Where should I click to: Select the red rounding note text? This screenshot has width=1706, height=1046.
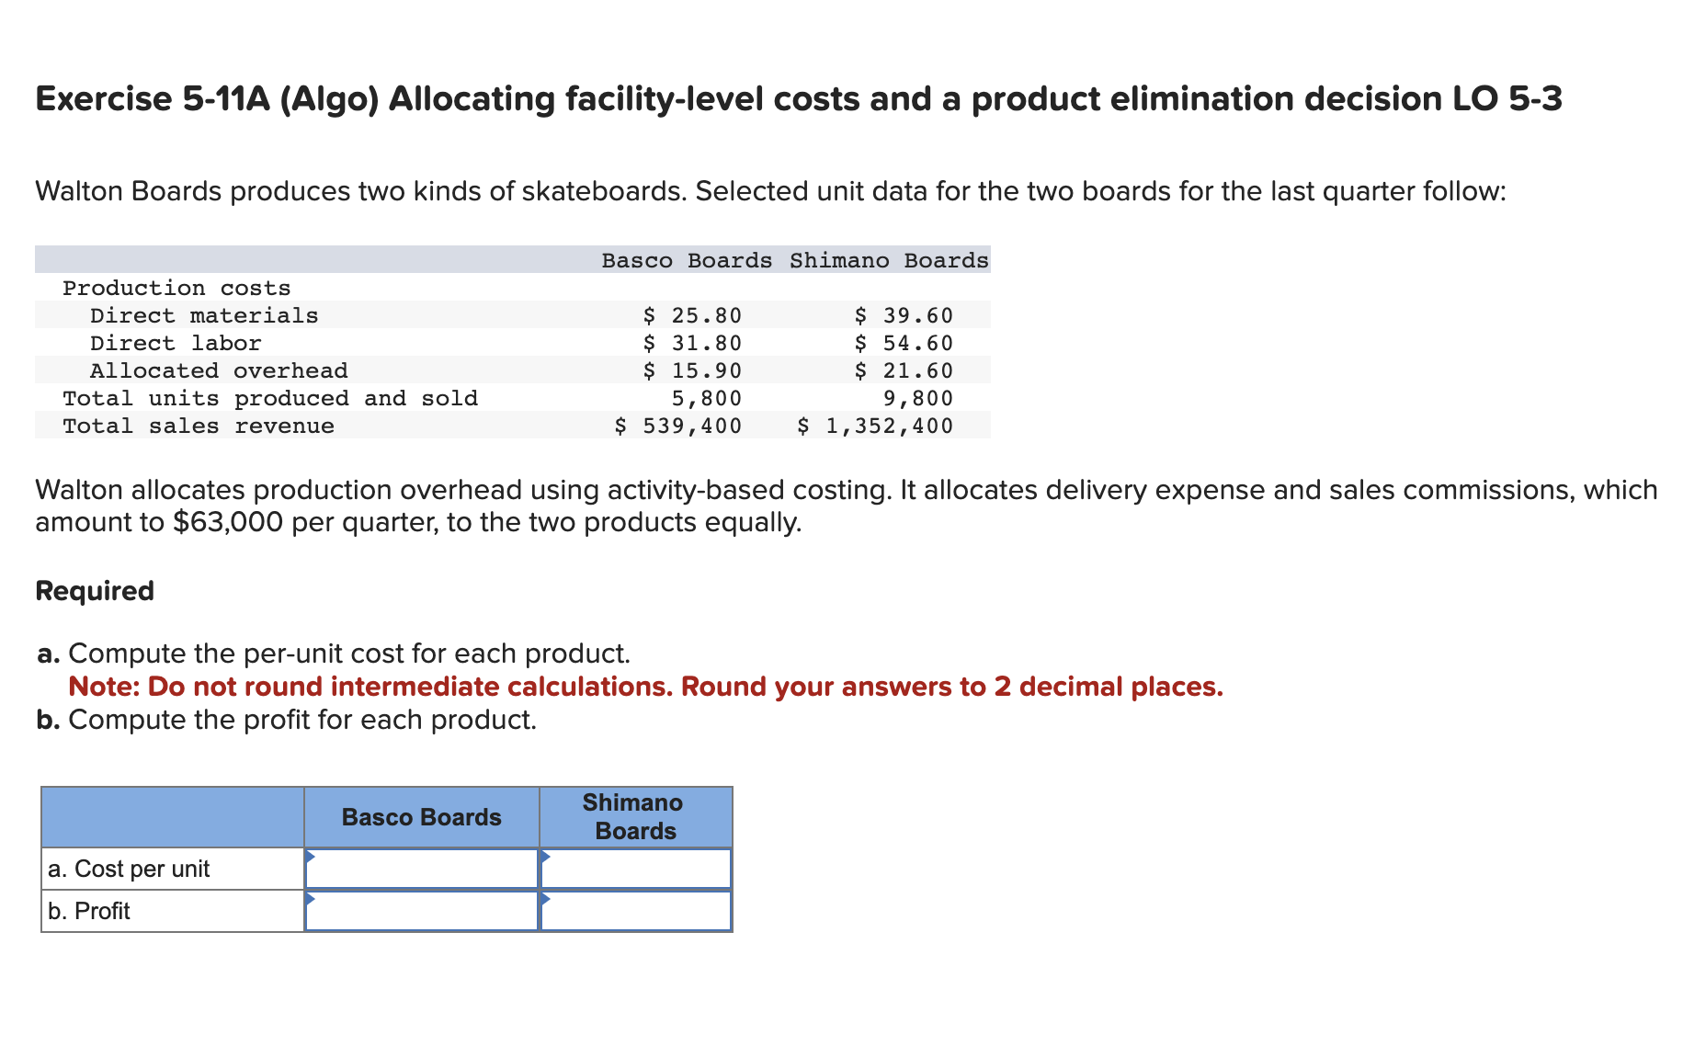(x=643, y=687)
